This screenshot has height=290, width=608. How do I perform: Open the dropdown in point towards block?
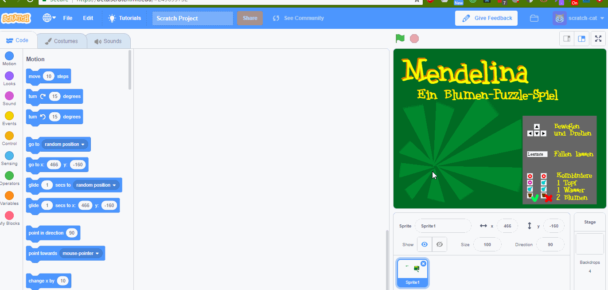click(x=97, y=254)
